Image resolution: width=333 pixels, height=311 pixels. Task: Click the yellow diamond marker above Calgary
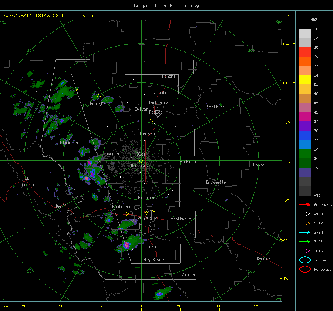(x=146, y=213)
